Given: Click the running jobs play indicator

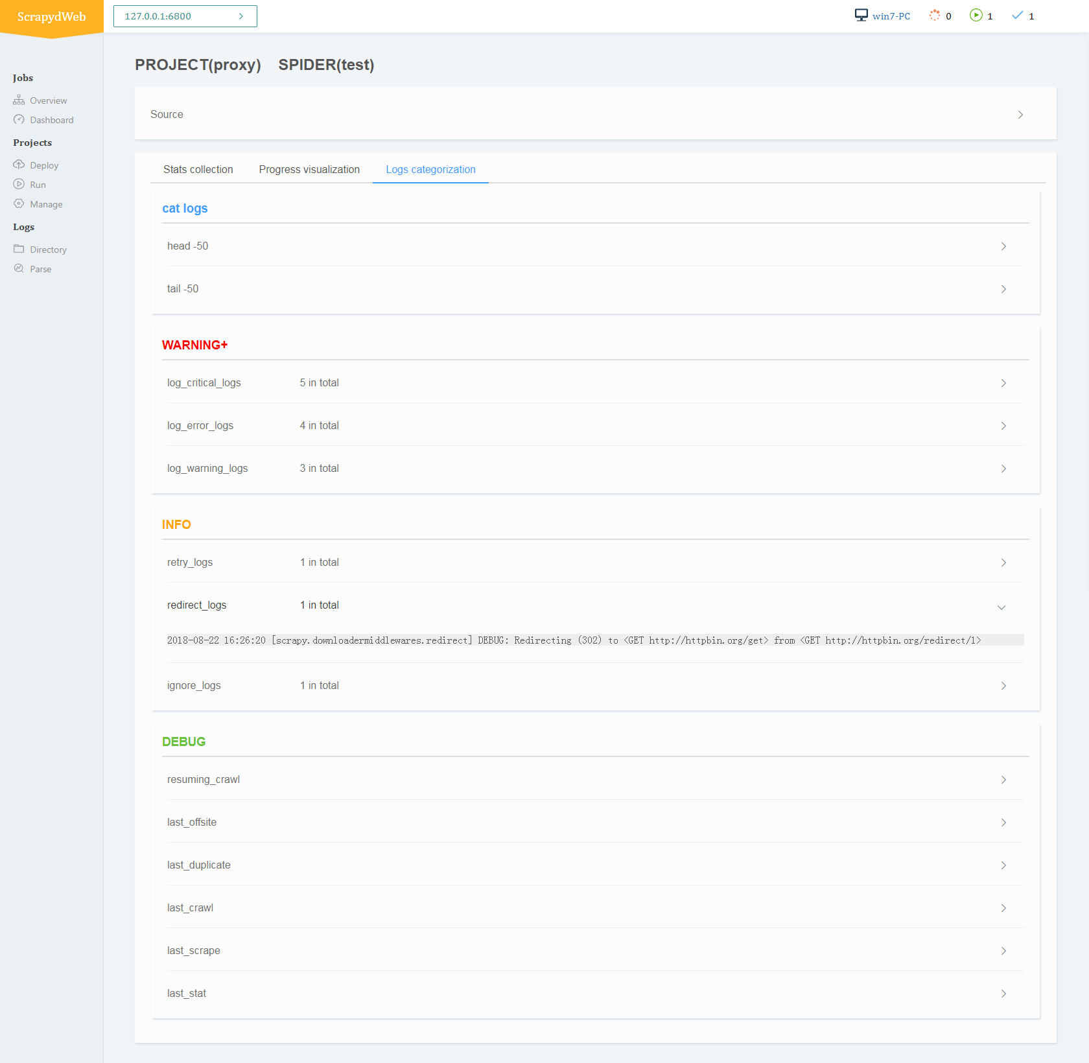Looking at the screenshot, I should coord(976,16).
